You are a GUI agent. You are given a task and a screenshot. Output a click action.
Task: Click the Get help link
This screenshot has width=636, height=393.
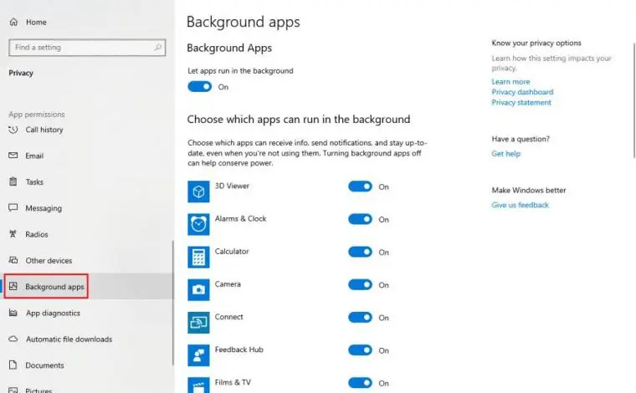click(x=505, y=154)
